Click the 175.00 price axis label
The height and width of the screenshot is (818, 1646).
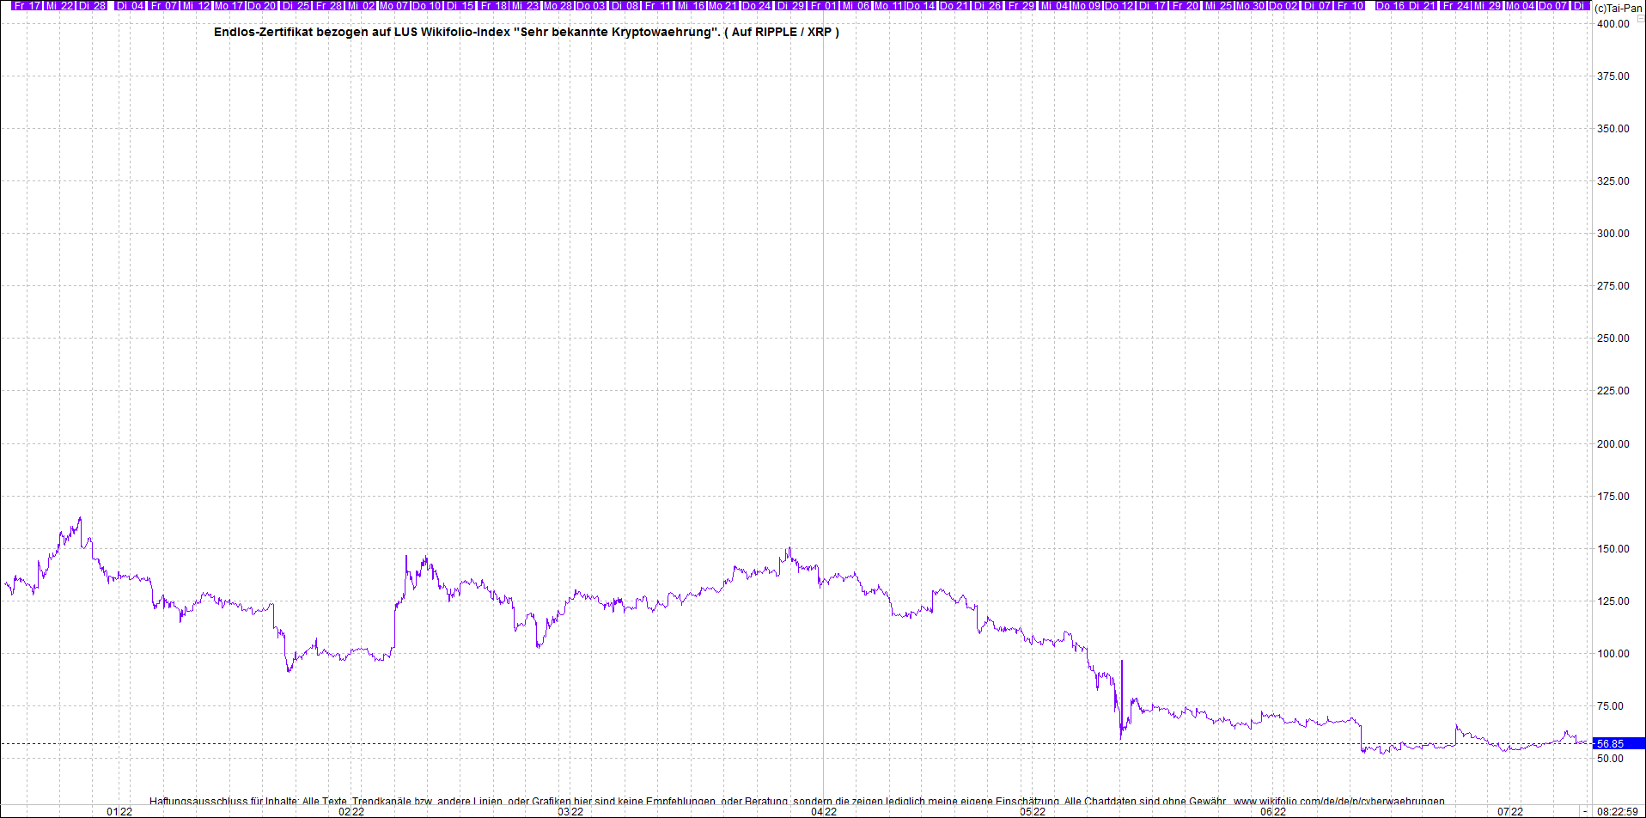coord(1612,497)
